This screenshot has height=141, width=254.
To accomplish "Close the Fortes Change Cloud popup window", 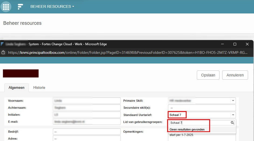I will tap(247, 44).
